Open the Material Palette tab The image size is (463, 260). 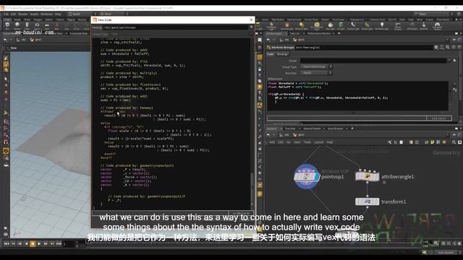pyautogui.click(x=312, y=129)
